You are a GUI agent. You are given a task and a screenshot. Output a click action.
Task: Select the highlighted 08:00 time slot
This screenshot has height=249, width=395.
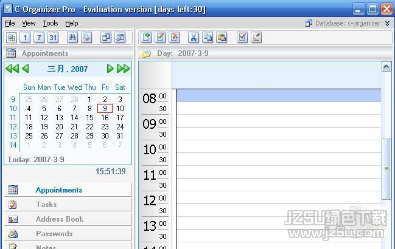[279, 96]
